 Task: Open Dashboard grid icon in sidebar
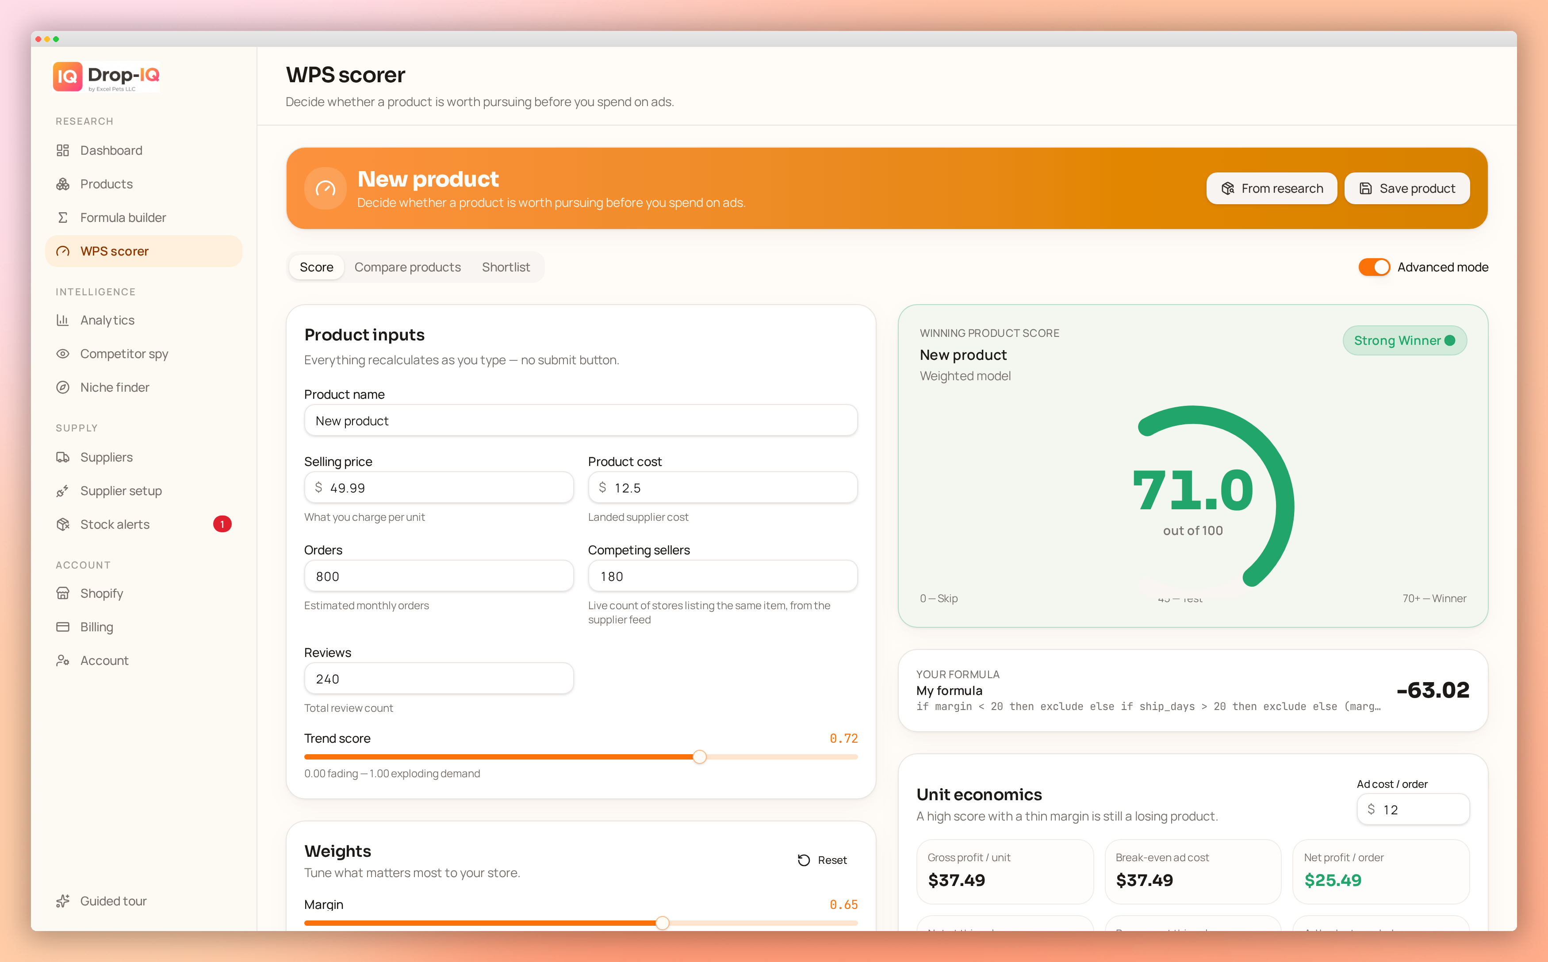pyautogui.click(x=62, y=150)
